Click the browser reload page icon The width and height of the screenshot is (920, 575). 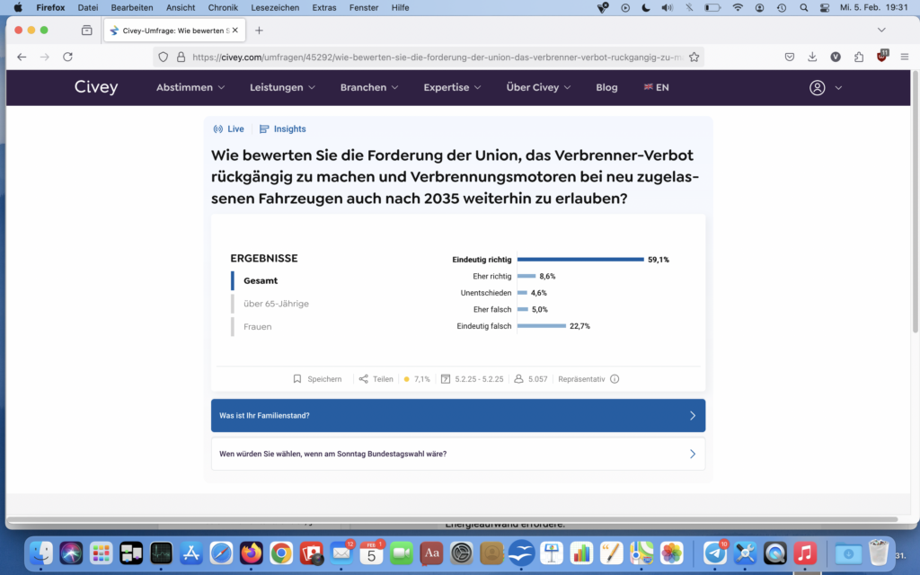(x=67, y=57)
